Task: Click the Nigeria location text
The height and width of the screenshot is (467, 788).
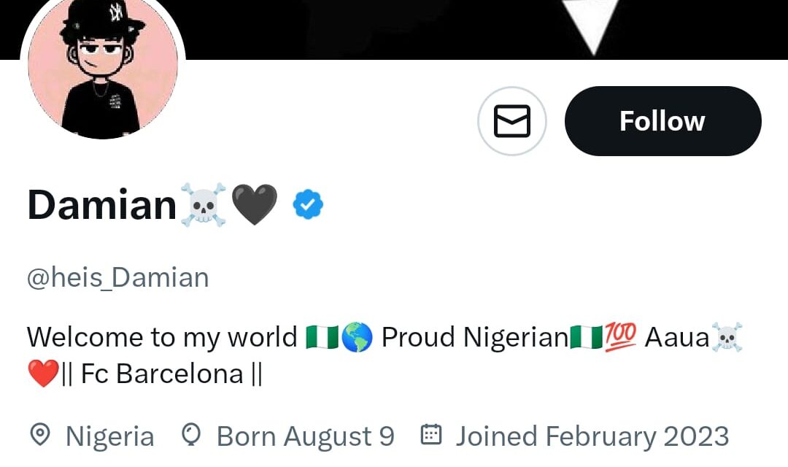Action: (x=109, y=436)
